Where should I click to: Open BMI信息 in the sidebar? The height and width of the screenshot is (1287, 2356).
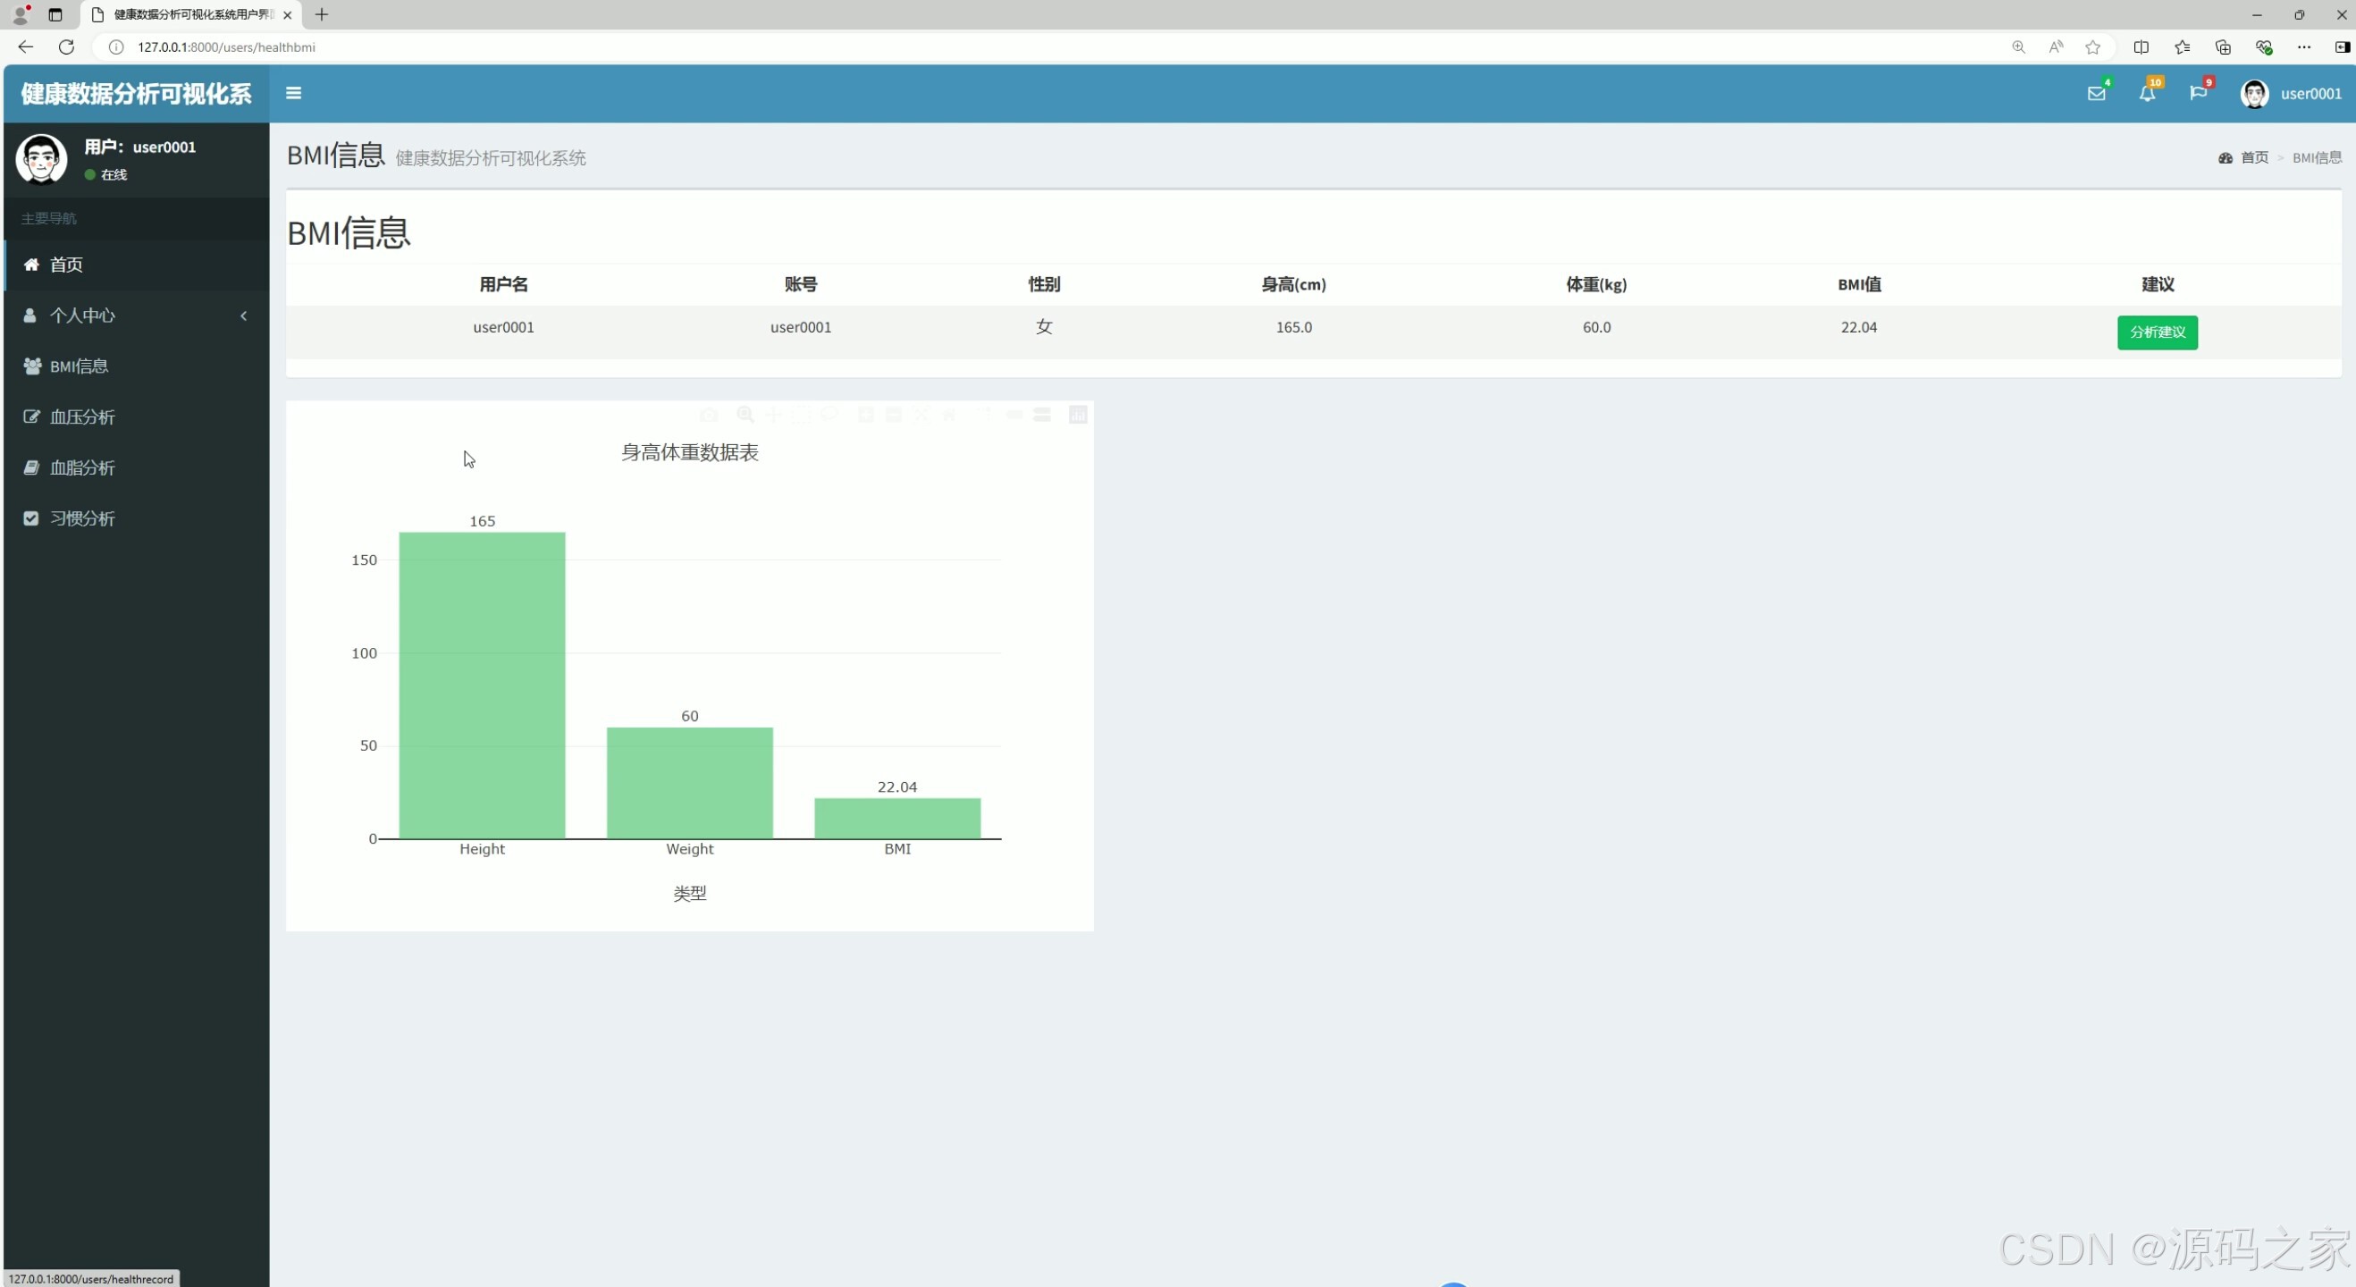[x=79, y=366]
